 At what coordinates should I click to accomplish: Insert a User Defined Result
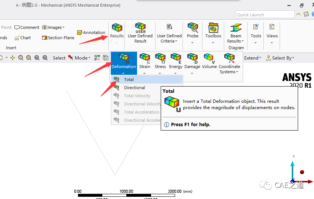[x=140, y=33]
